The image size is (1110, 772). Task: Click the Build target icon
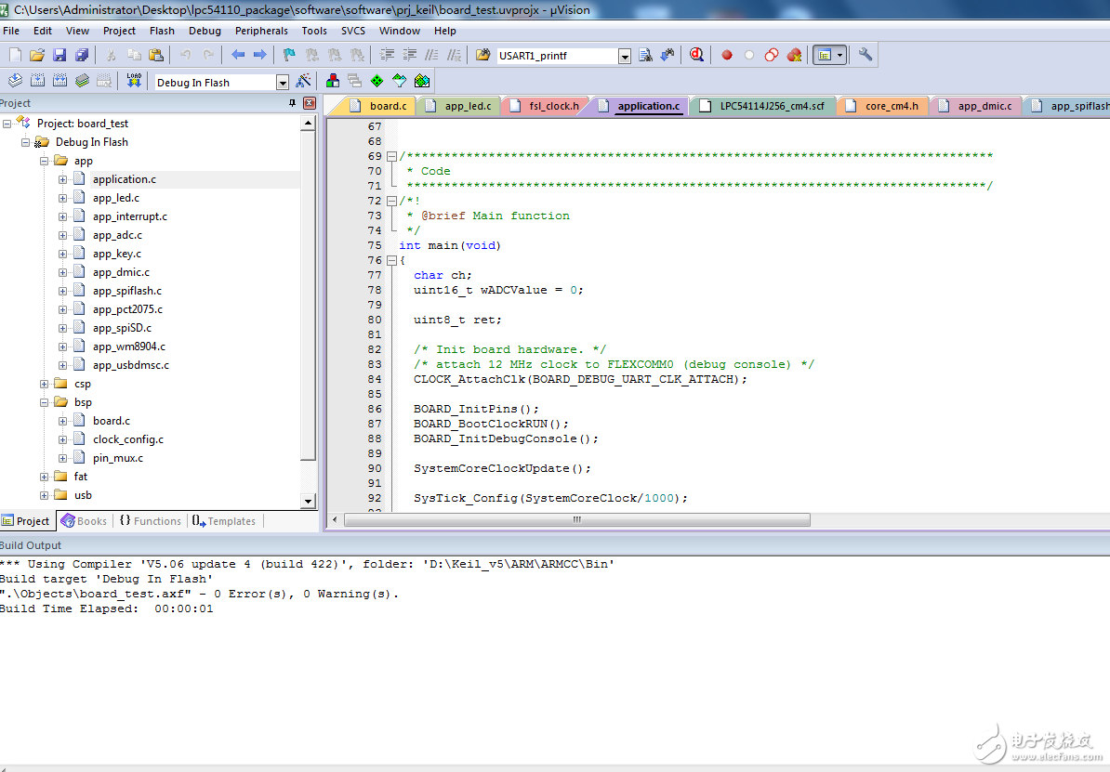[37, 82]
